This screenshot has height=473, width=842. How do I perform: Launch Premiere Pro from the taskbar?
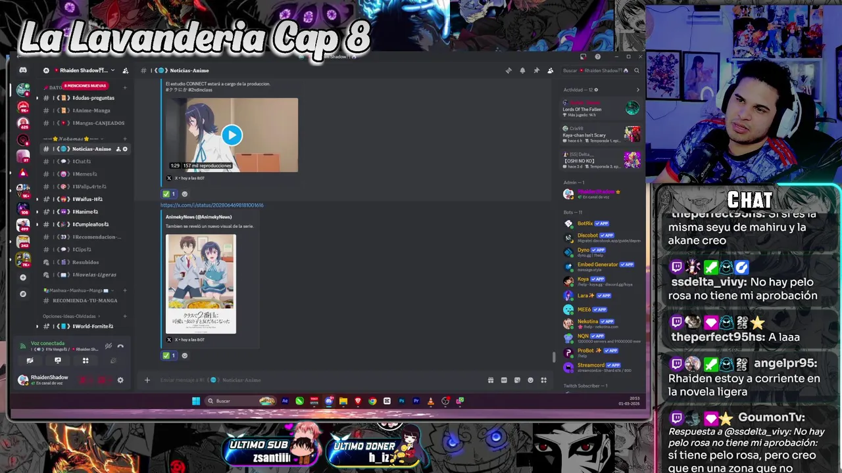click(416, 401)
